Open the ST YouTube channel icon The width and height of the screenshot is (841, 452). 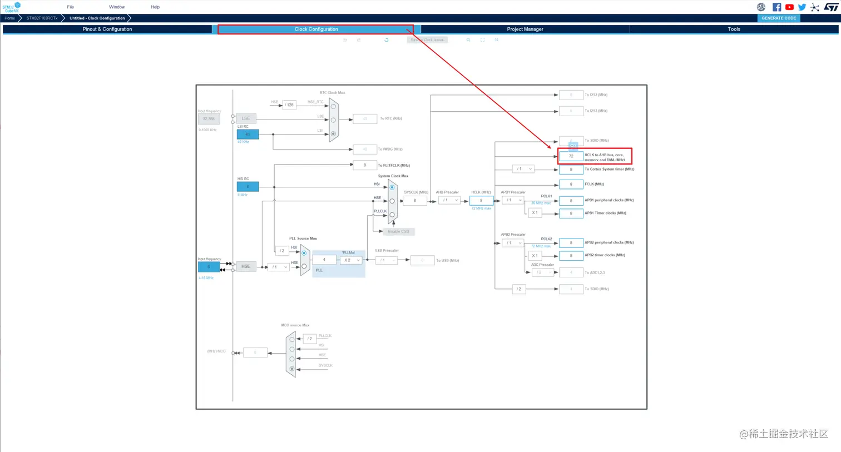tap(789, 7)
